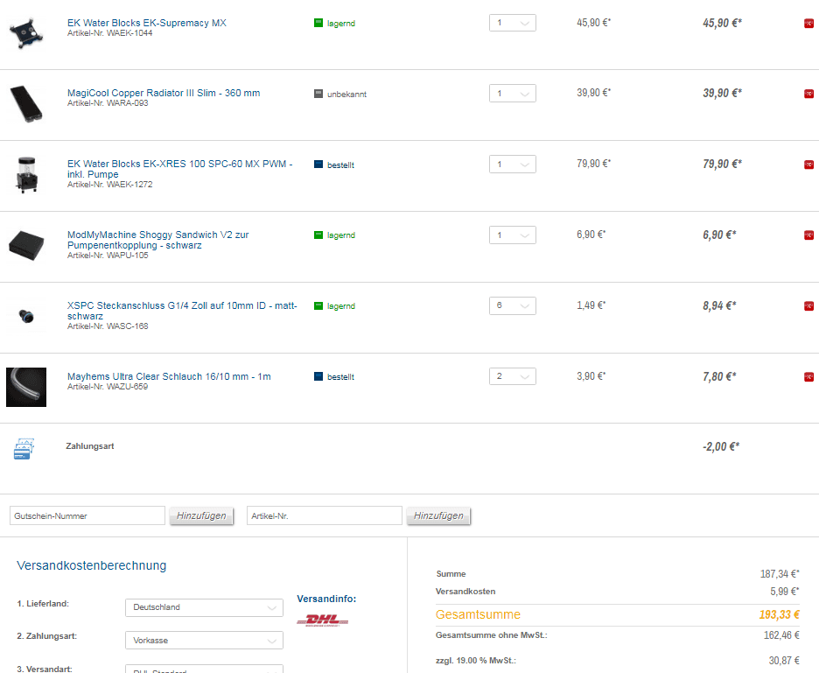
Task: Focus the Gutschein-Nummer input field
Action: (87, 515)
